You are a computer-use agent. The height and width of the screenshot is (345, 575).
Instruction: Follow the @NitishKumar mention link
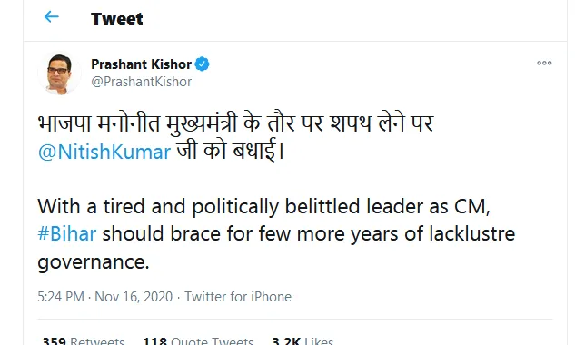click(x=104, y=152)
